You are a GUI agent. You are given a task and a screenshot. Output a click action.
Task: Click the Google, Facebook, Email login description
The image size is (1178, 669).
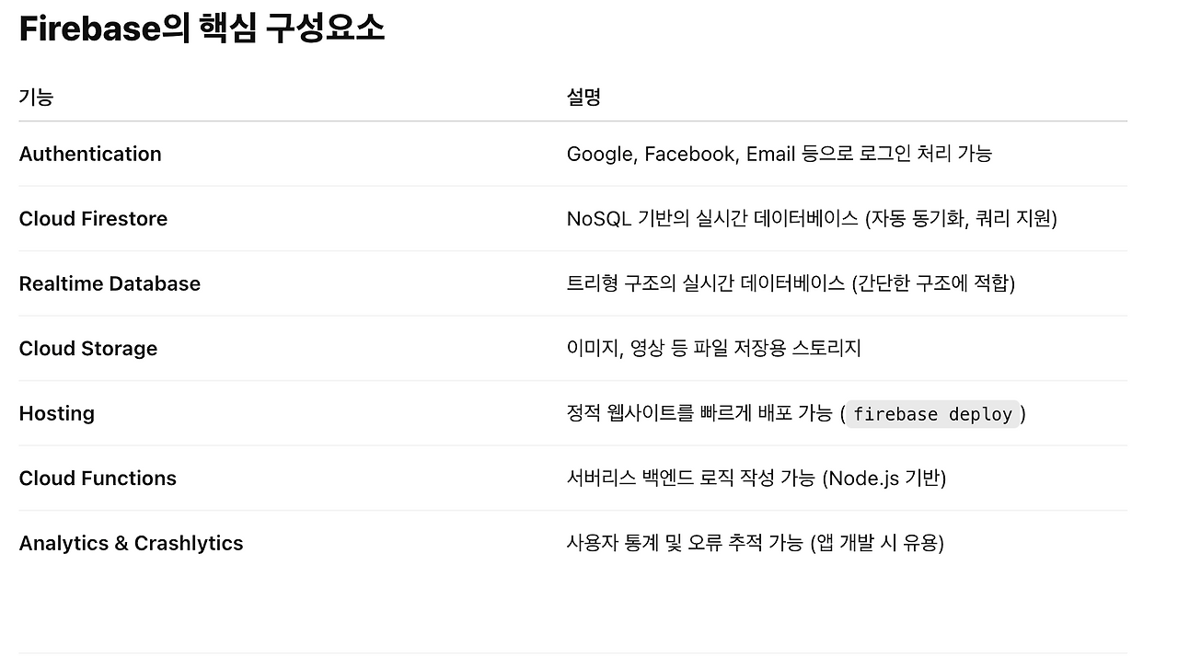point(779,154)
